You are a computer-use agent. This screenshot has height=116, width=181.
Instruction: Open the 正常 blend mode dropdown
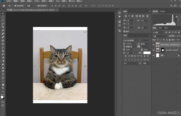(160, 36)
